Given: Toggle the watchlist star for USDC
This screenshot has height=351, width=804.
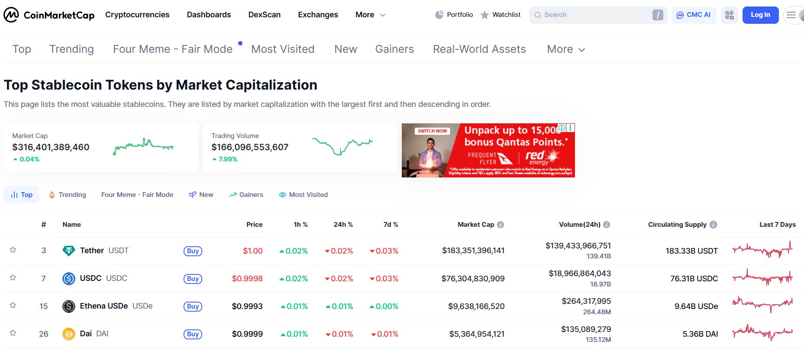Looking at the screenshot, I should click(13, 278).
